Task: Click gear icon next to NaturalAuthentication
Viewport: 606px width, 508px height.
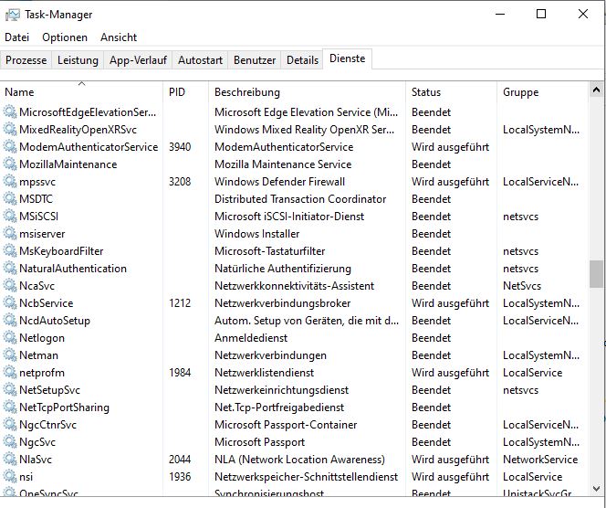Action: 10,269
